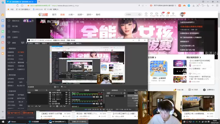Open follows heart icon in Douyu header
Image resolution: width=220 pixels, height=124 pixels.
(x=152, y=14)
